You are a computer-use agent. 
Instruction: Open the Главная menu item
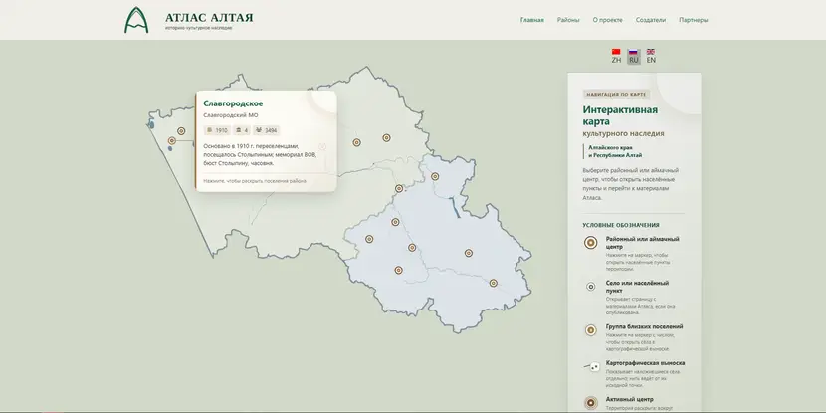pyautogui.click(x=532, y=20)
